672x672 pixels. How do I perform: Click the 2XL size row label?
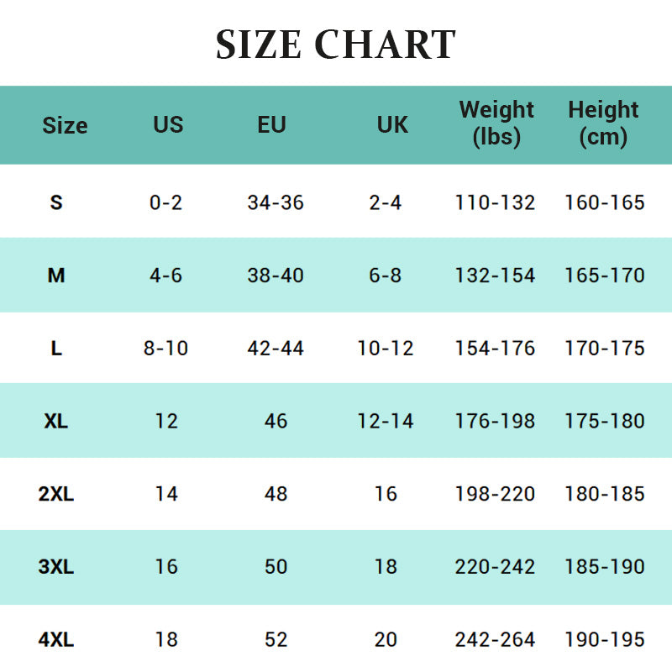[x=56, y=494]
